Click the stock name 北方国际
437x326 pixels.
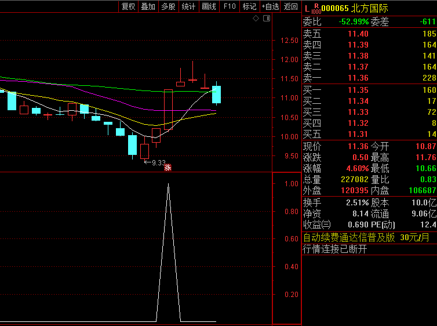370,8
